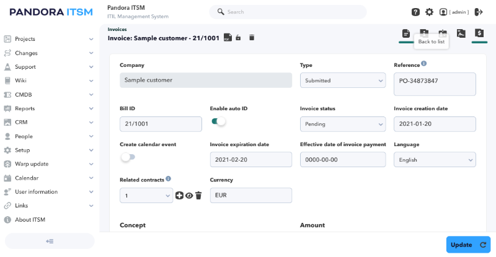
Task: Click the Invoice expiration date field
Action: click(x=251, y=160)
